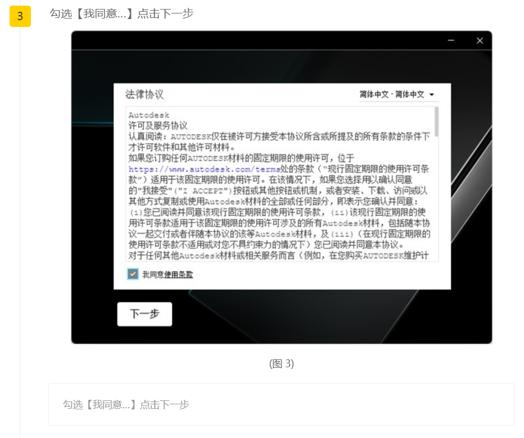
Task: Click the 我同意 label text
Action: tap(152, 275)
